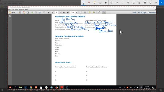
Task: Go to previous page with up arrow
Action: coord(49,13)
